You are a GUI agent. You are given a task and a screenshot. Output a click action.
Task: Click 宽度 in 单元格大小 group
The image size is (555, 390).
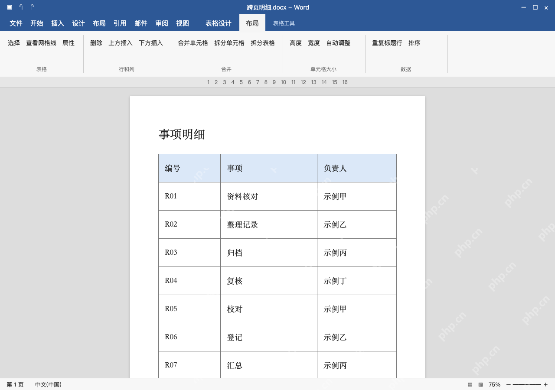click(314, 43)
